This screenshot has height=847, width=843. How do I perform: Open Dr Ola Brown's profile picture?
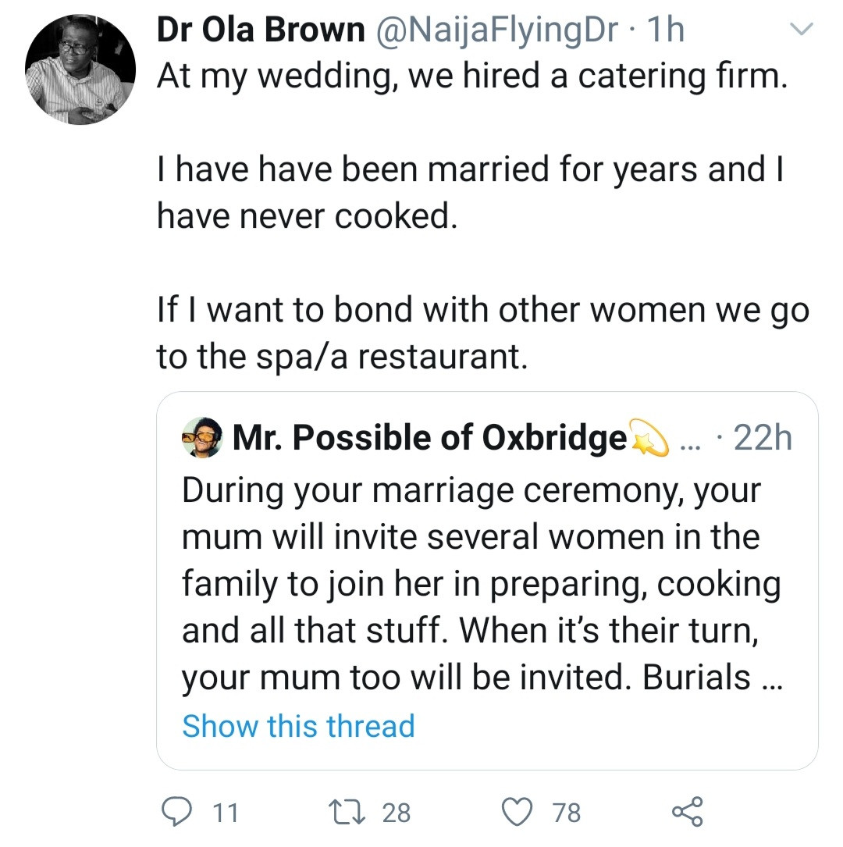(80, 70)
